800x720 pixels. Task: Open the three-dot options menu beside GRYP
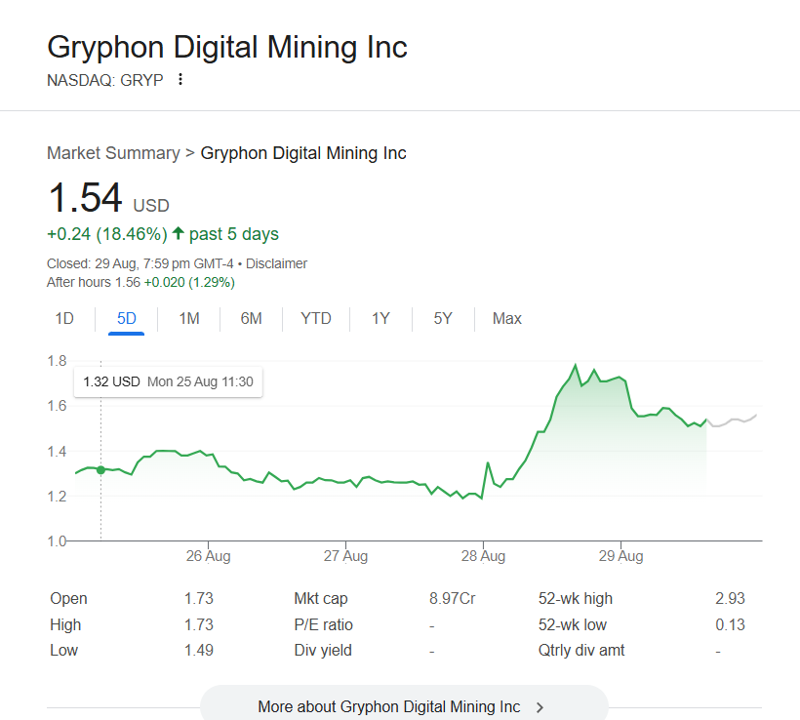point(180,80)
